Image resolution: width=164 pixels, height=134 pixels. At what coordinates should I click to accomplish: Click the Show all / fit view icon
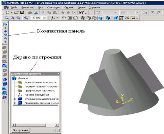click(x=70, y=18)
